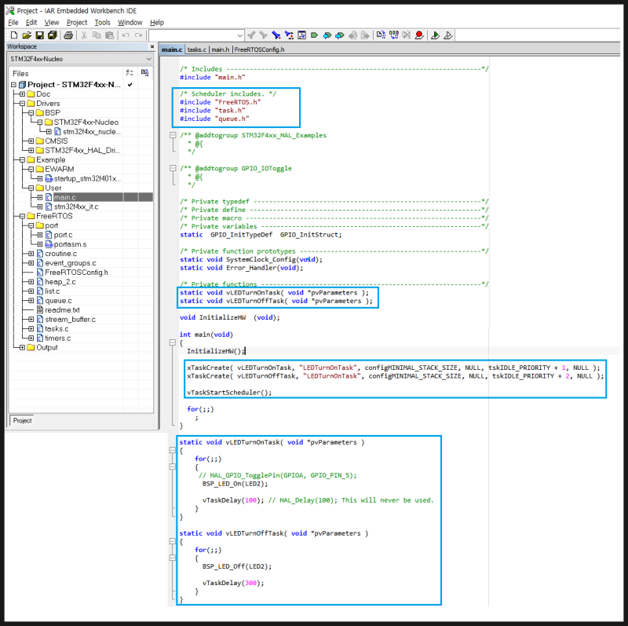Viewport: 628px width, 626px height.
Task: Select timers.c in the file tree
Action: 57,339
